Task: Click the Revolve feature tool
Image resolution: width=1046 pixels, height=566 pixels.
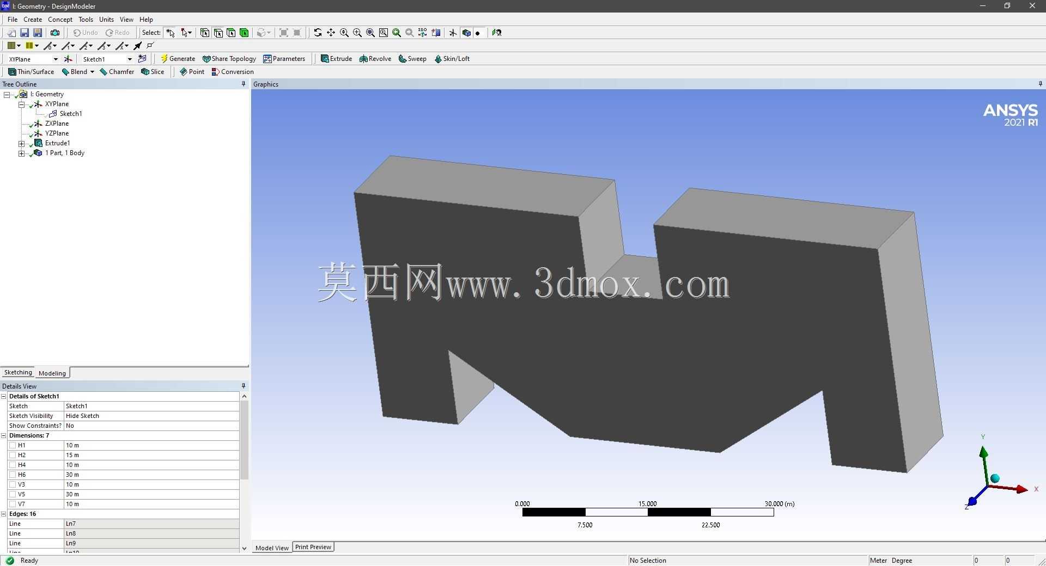Action: pos(375,59)
